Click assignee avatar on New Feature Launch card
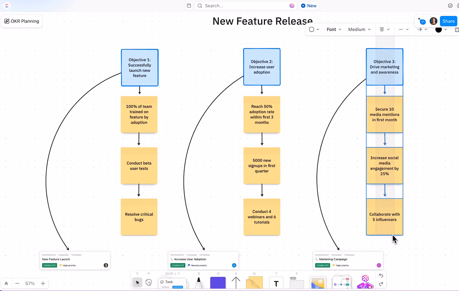This screenshot has height=291, width=459. coord(106,265)
